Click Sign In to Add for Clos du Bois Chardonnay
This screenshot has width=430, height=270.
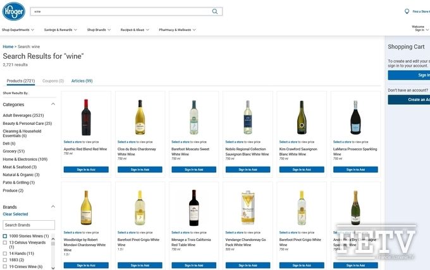tap(140, 170)
